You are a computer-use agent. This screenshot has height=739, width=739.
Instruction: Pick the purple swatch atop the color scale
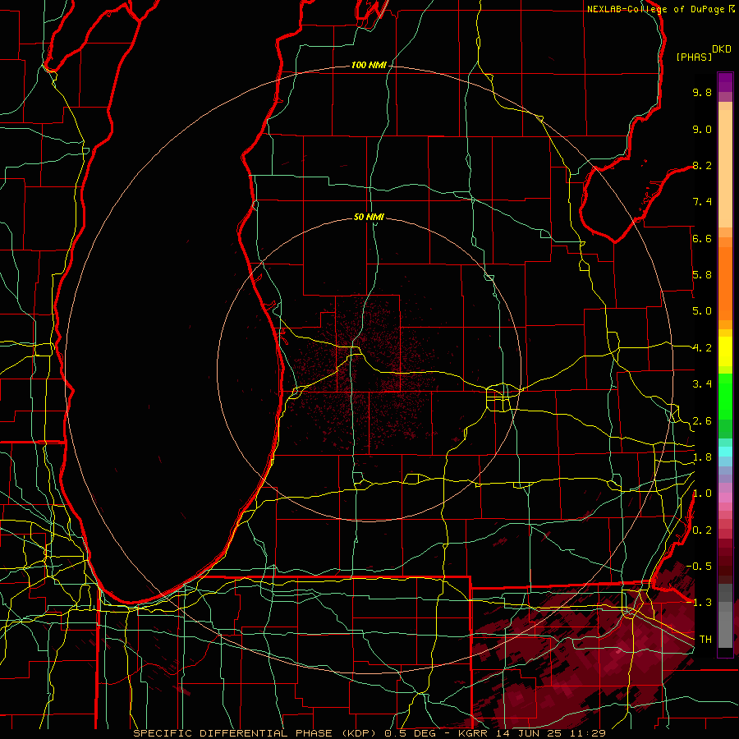725,82
